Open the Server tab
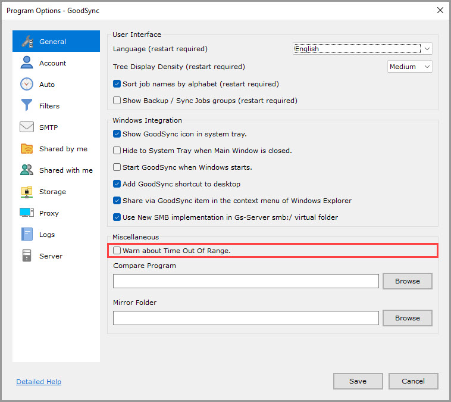This screenshot has width=451, height=402. coord(56,255)
